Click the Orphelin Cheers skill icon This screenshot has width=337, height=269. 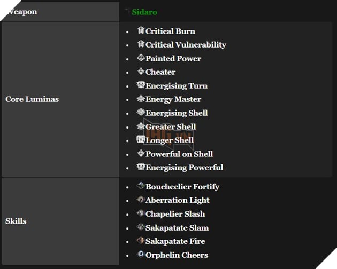click(x=141, y=255)
